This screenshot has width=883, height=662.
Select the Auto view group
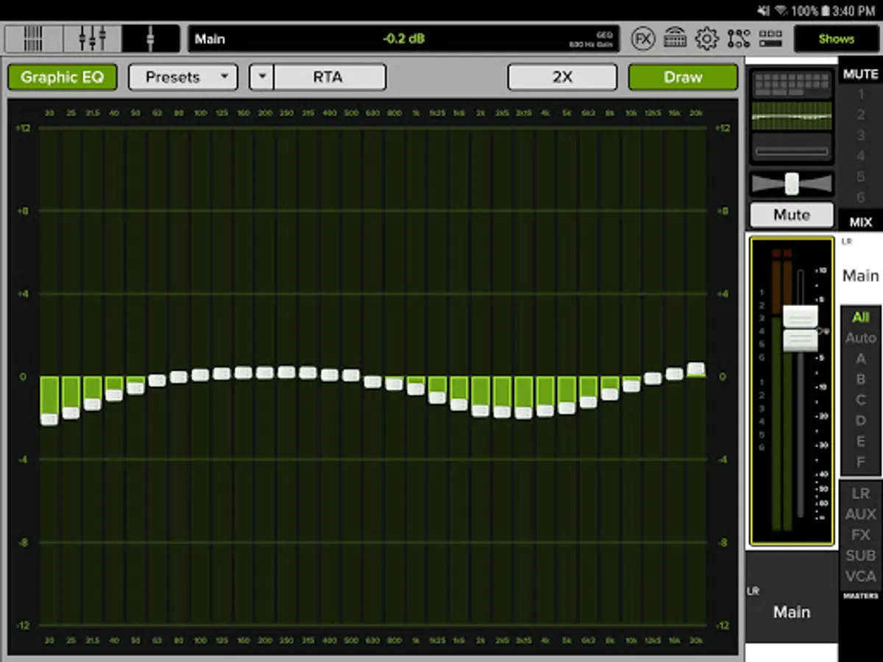point(860,338)
